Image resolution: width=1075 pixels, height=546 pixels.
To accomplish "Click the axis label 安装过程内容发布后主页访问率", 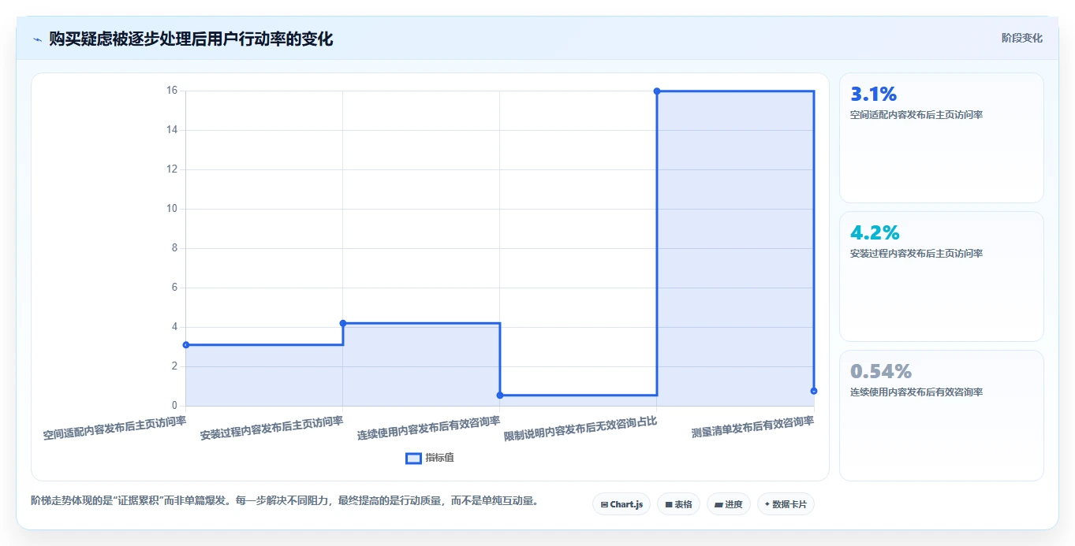I will click(x=272, y=427).
